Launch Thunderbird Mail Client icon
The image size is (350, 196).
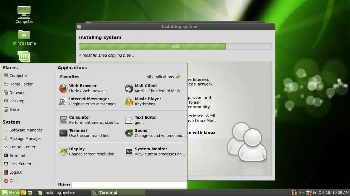(x=129, y=88)
